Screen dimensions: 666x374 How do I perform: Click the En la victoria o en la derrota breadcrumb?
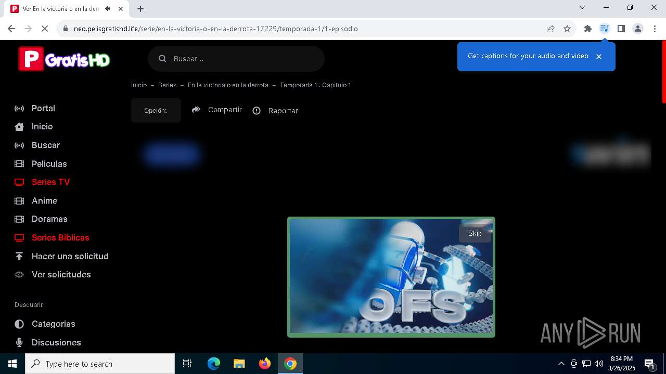pyautogui.click(x=228, y=85)
